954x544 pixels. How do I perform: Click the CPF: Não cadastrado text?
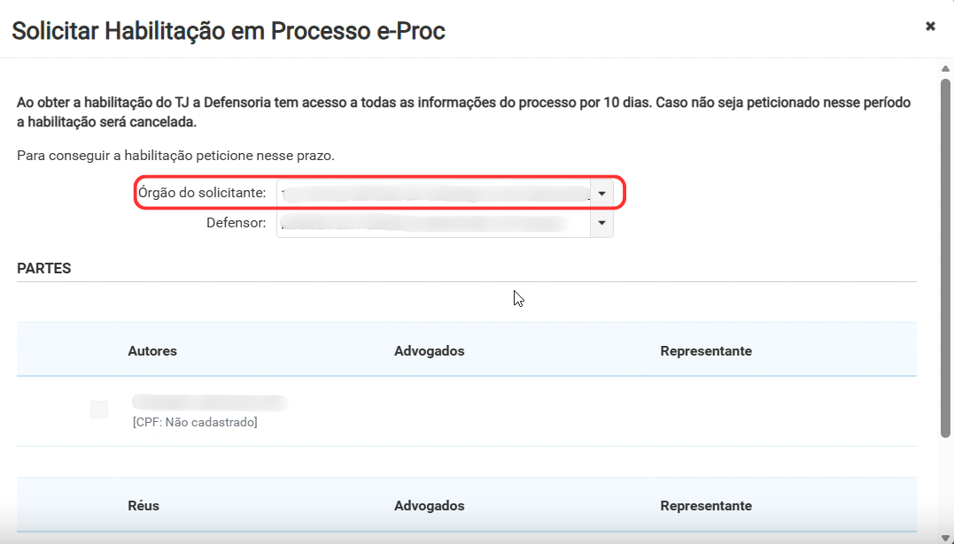point(195,422)
